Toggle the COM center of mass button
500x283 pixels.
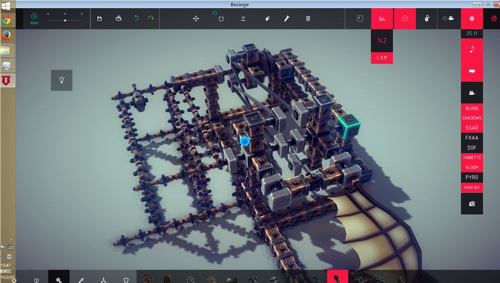click(382, 57)
